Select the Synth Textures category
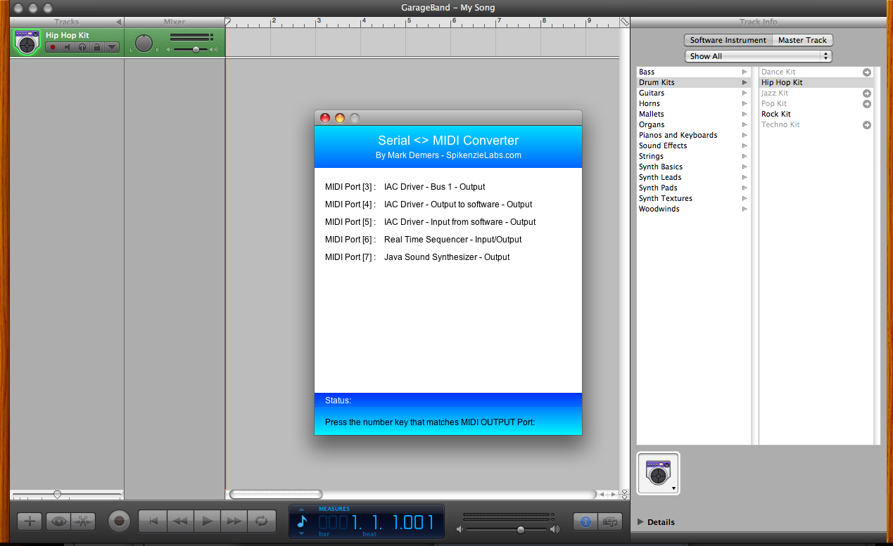Viewport: 893px width, 546px height. [x=693, y=198]
